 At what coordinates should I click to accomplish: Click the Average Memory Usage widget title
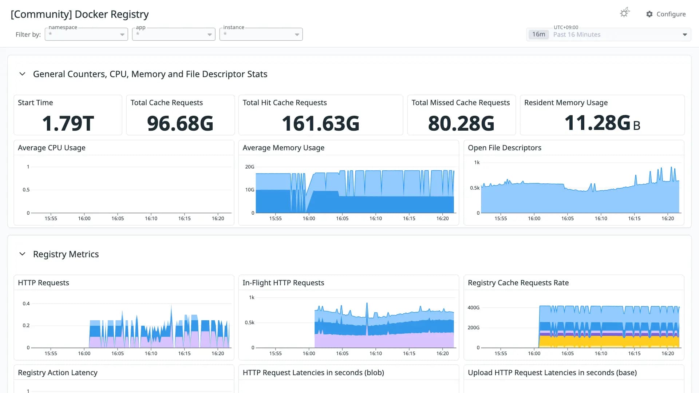(x=284, y=148)
